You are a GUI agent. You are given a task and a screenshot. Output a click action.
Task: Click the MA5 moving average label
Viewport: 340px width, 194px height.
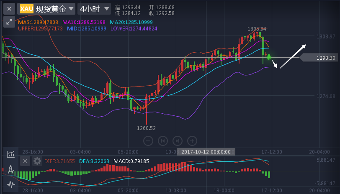38,22
